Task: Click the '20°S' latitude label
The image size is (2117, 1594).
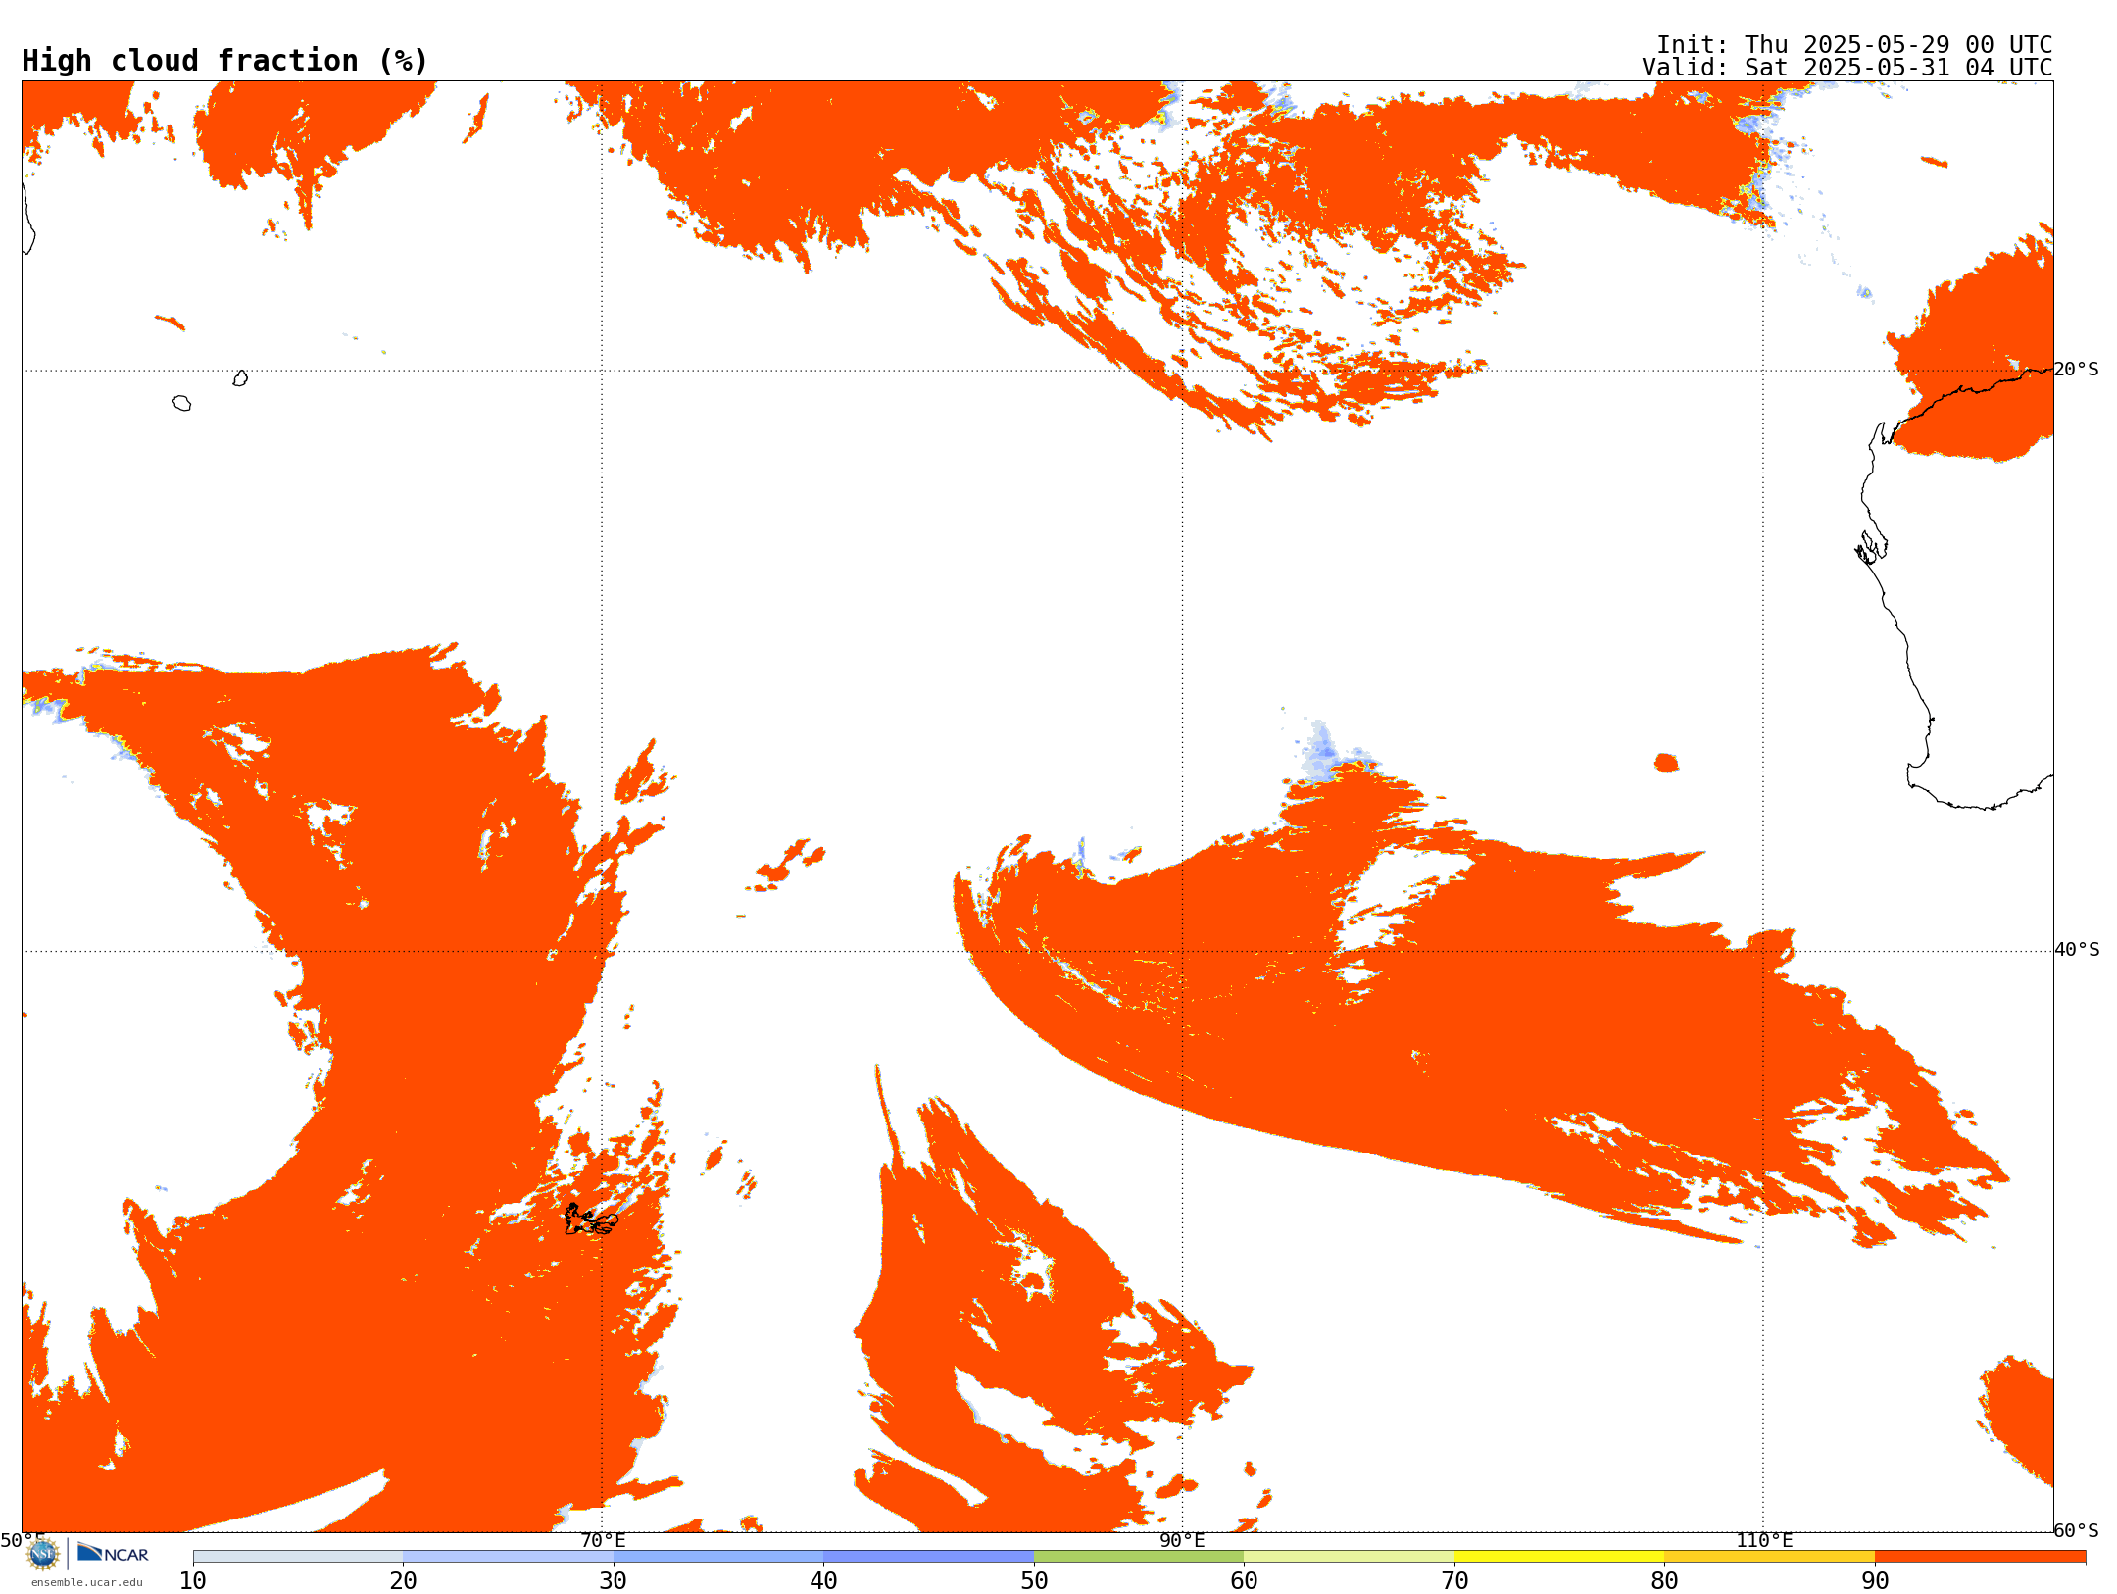Action: pyautogui.click(x=2077, y=370)
